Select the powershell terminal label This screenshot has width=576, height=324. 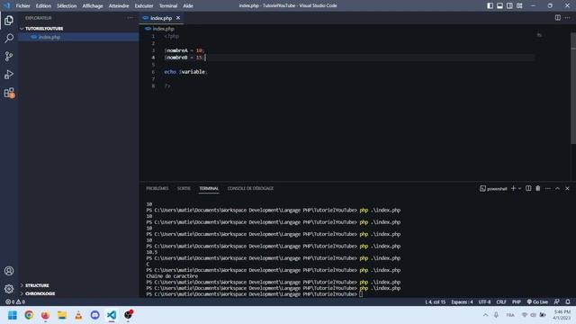click(x=493, y=188)
